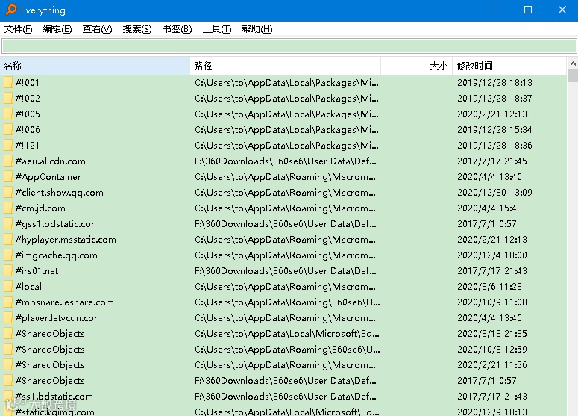Click date 2020/12/4 18:00
Viewport: 578px width, 416px height.
click(x=492, y=255)
